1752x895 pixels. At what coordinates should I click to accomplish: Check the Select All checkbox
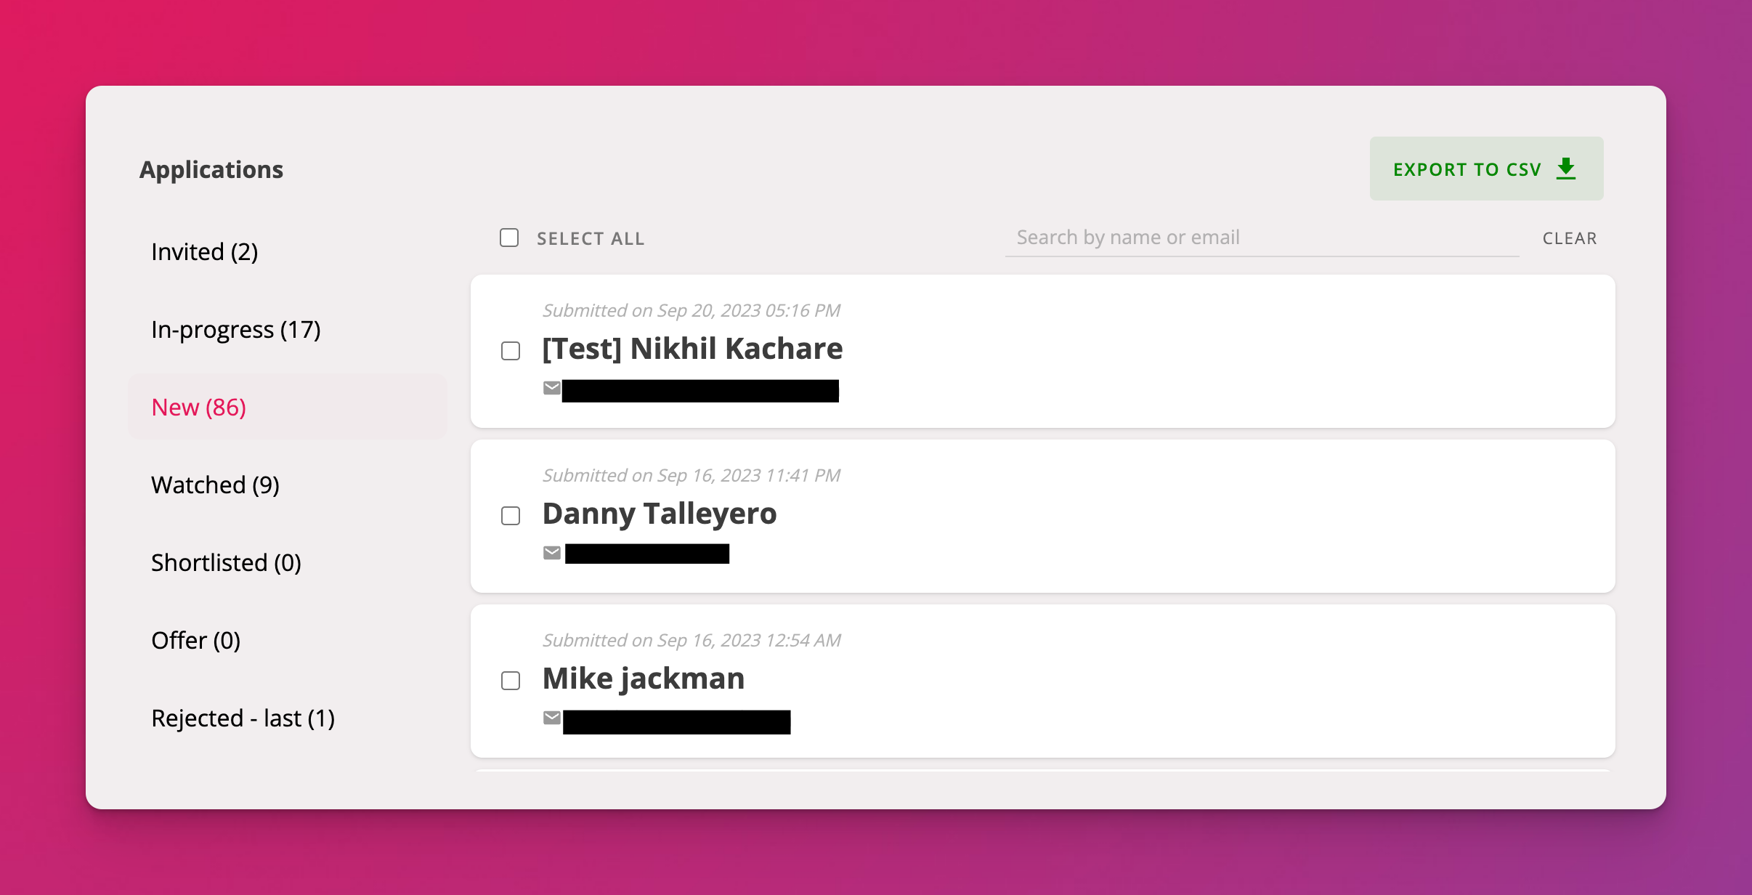tap(509, 238)
